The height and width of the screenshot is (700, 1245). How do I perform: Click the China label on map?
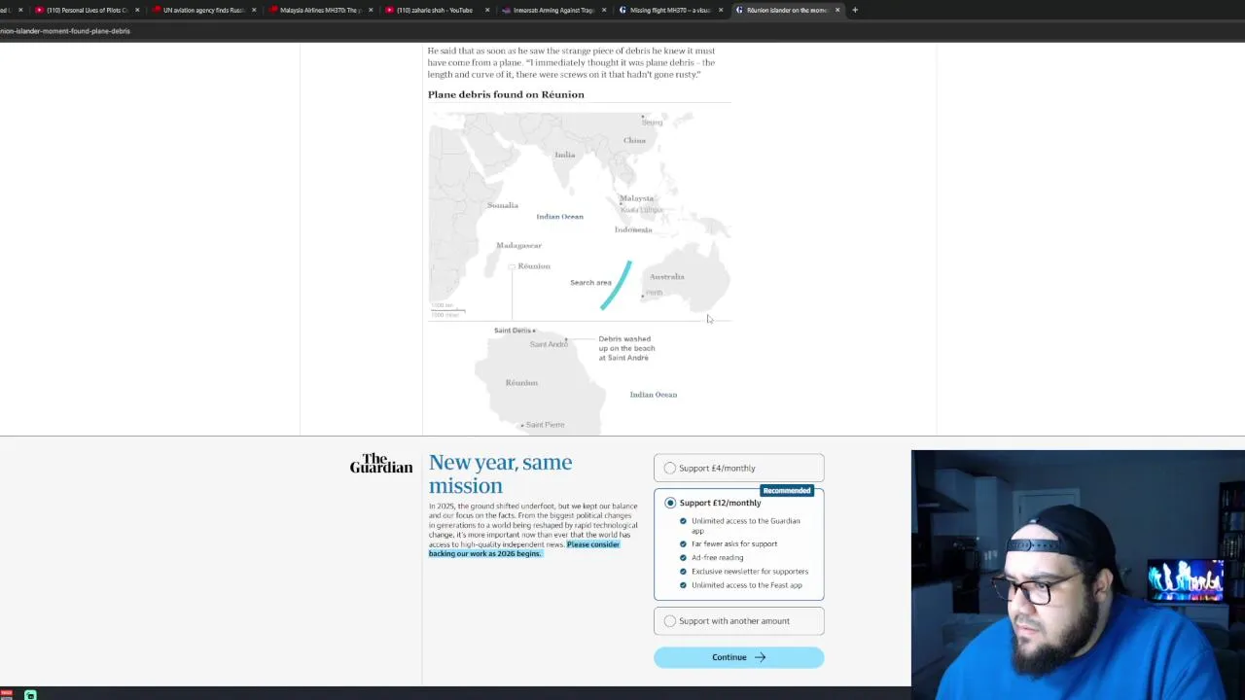[634, 140]
